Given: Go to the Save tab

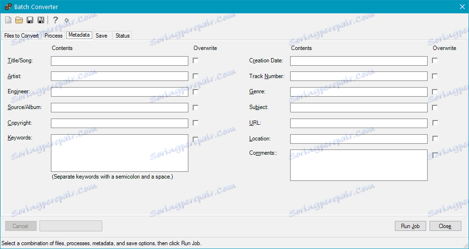Looking at the screenshot, I should point(101,36).
